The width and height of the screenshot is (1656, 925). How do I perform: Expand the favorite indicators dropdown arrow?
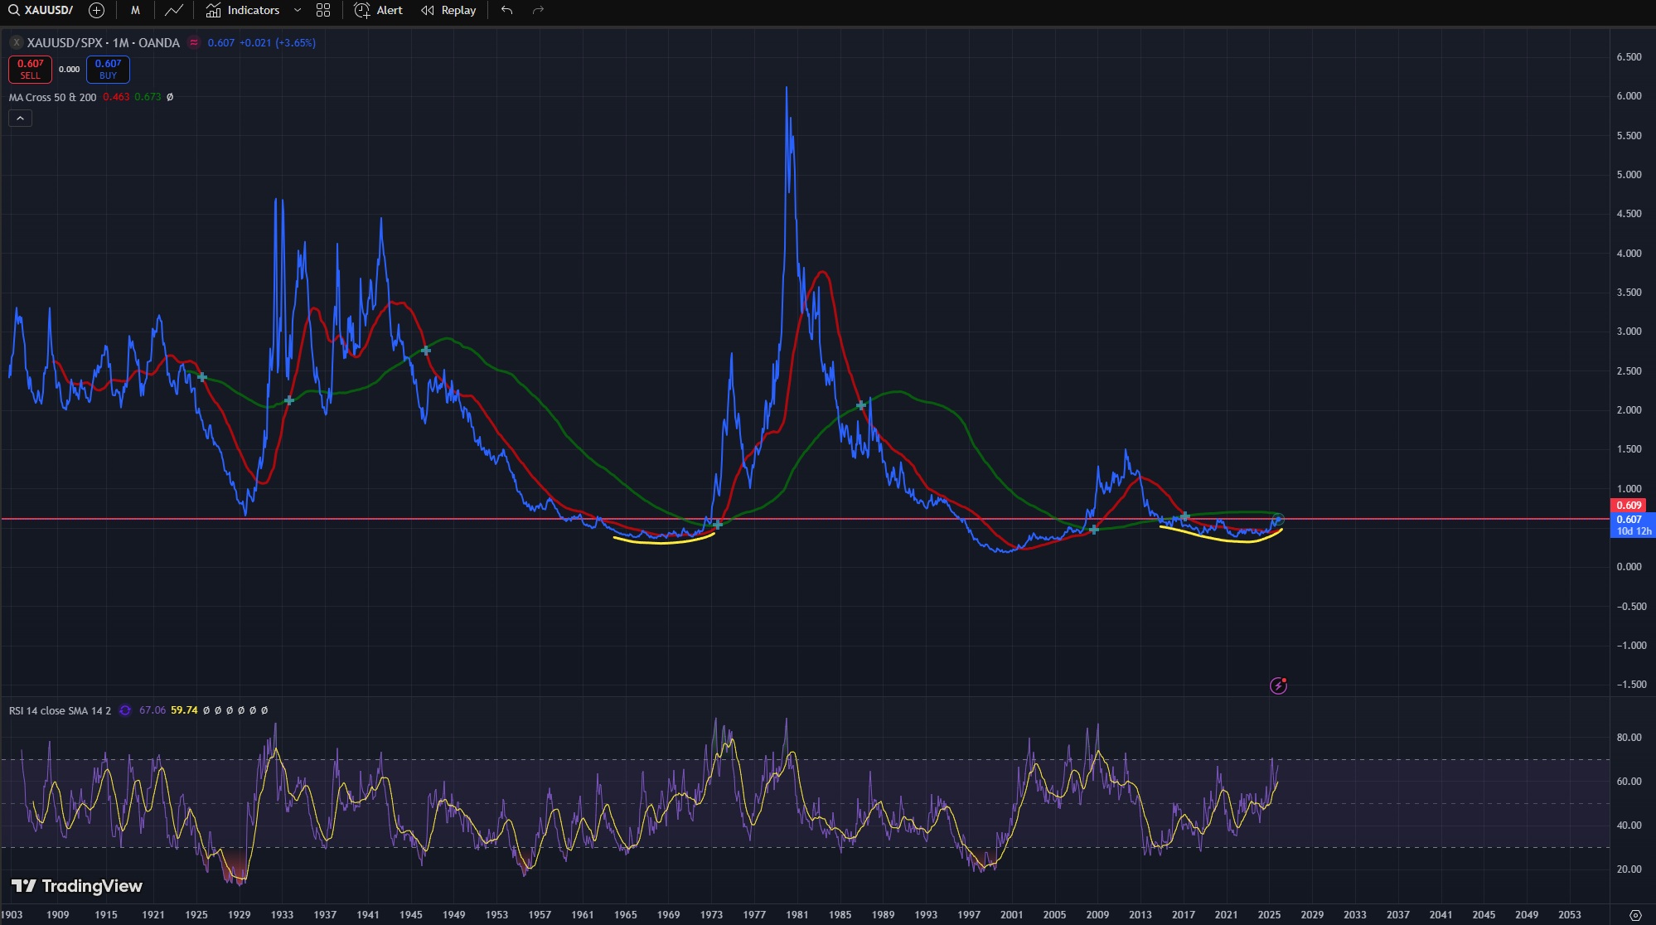[x=298, y=10]
